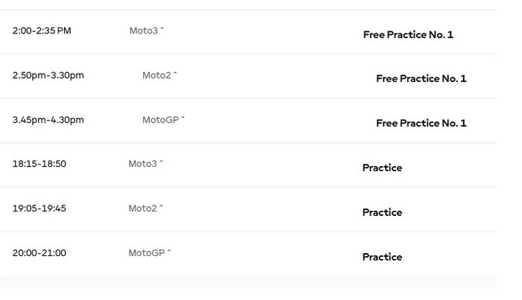Open Practice session in the 19:05-19:45 row
This screenshot has height=300, width=522.
[x=382, y=212]
